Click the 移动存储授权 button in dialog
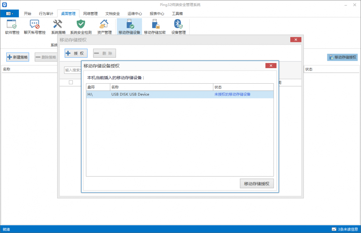Screen dimensions: 361x233 [257, 184]
